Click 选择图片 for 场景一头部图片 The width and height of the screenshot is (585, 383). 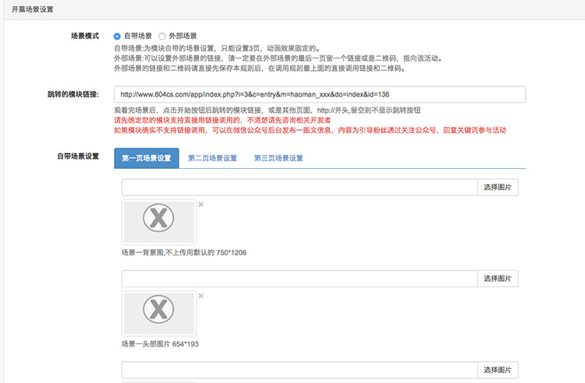[498, 279]
